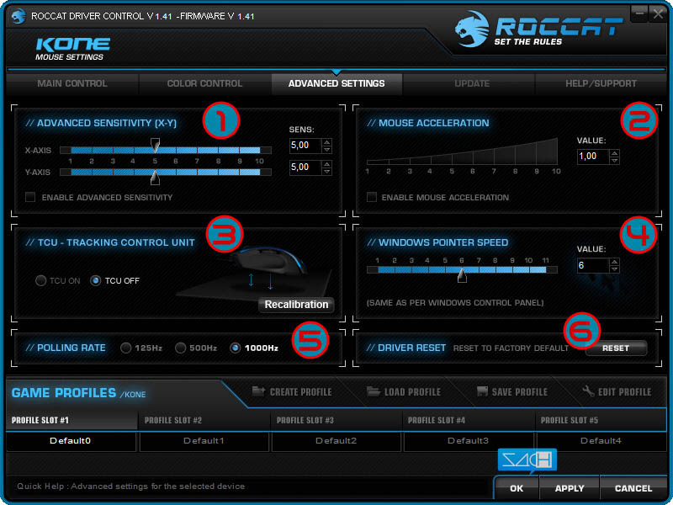Screen dimensions: 673x505
Task: Click the Edit Profile wrench icon
Action: (588, 391)
